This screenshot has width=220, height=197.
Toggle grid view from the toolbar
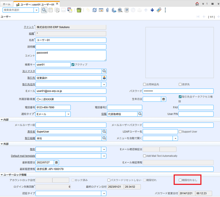101,10
